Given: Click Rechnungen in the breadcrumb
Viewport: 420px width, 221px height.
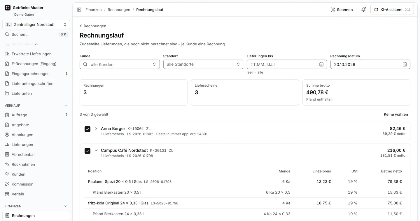Looking at the screenshot, I should pyautogui.click(x=119, y=10).
